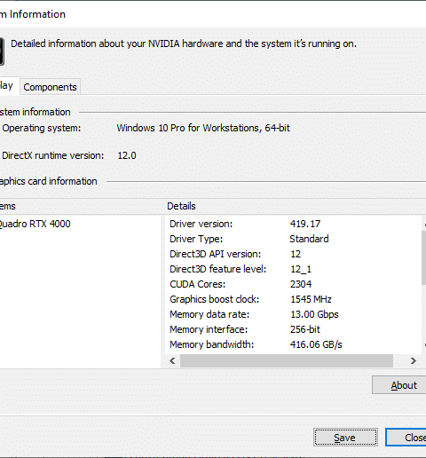This screenshot has width=426, height=458.
Task: Click the DirectX runtime version label
Action: click(x=53, y=155)
